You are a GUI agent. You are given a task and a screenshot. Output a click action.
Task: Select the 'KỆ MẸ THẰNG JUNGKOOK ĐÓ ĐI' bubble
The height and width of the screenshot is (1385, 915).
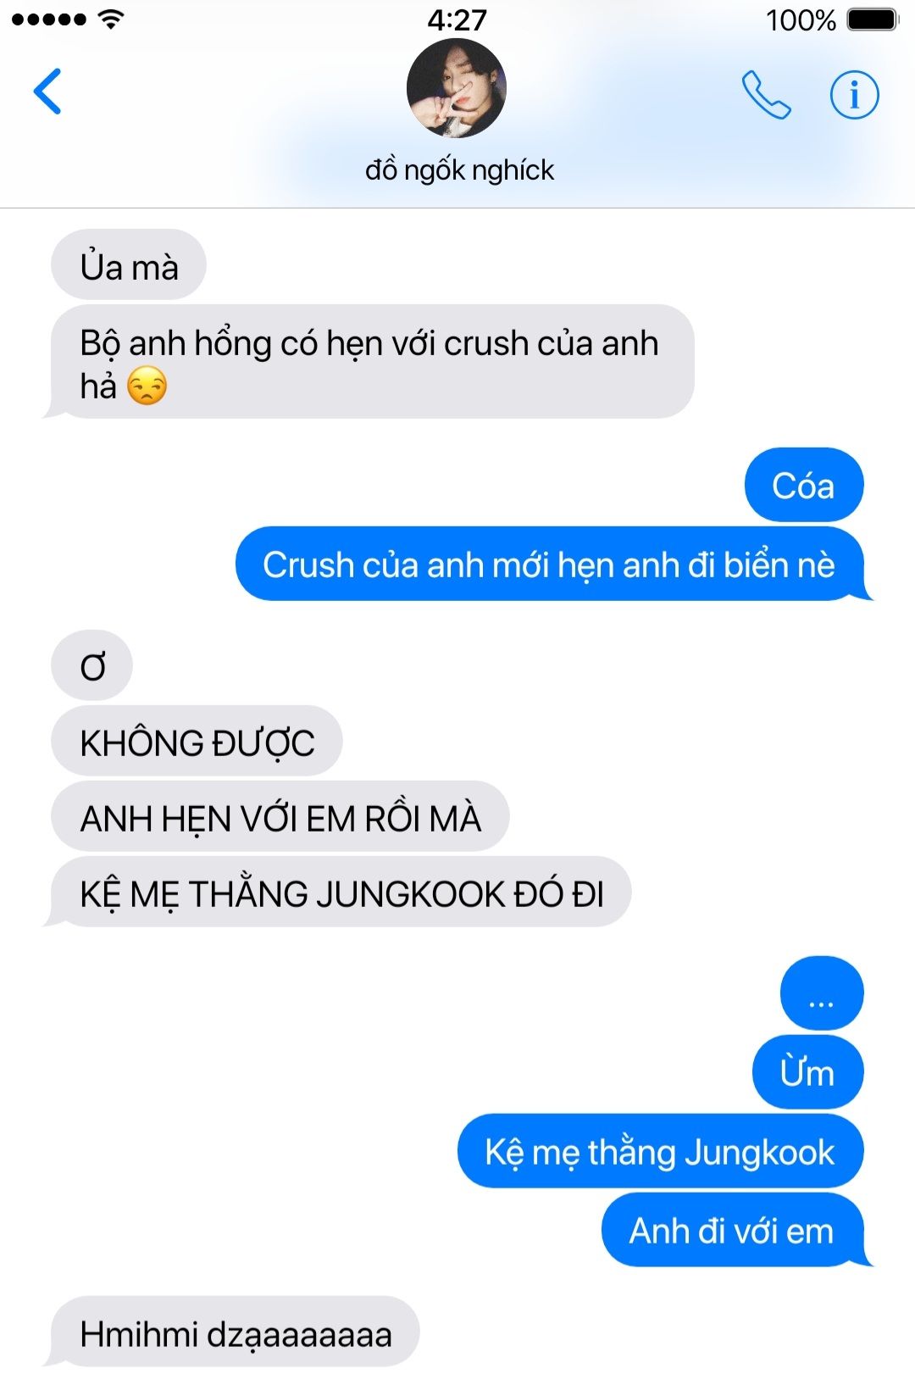339,892
